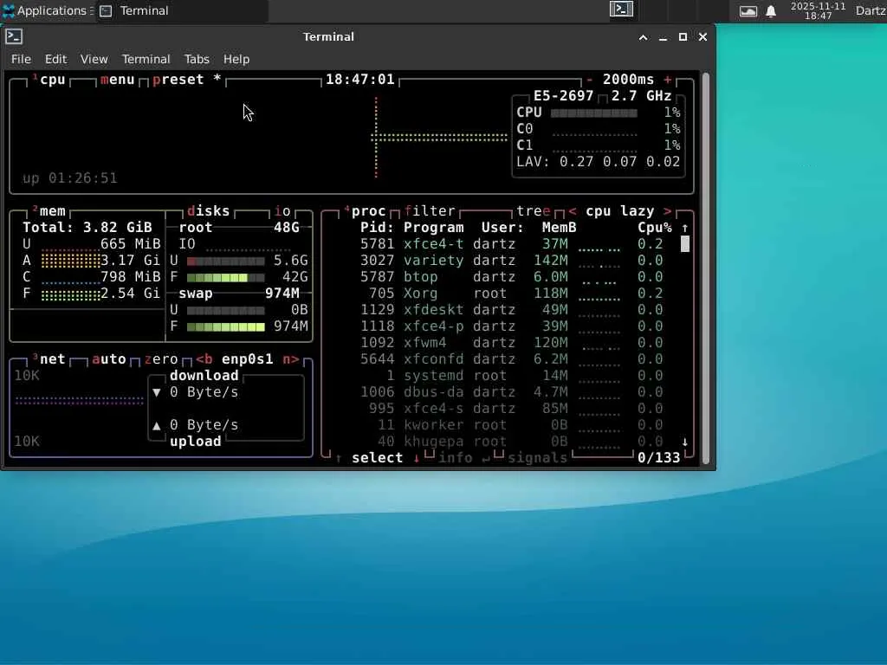Select the dbus-da process row
The width and height of the screenshot is (887, 665).
tap(505, 392)
